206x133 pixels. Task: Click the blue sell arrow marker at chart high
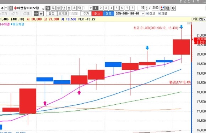click(181, 27)
